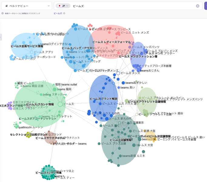Click the beamsおじさん node

(138, 71)
